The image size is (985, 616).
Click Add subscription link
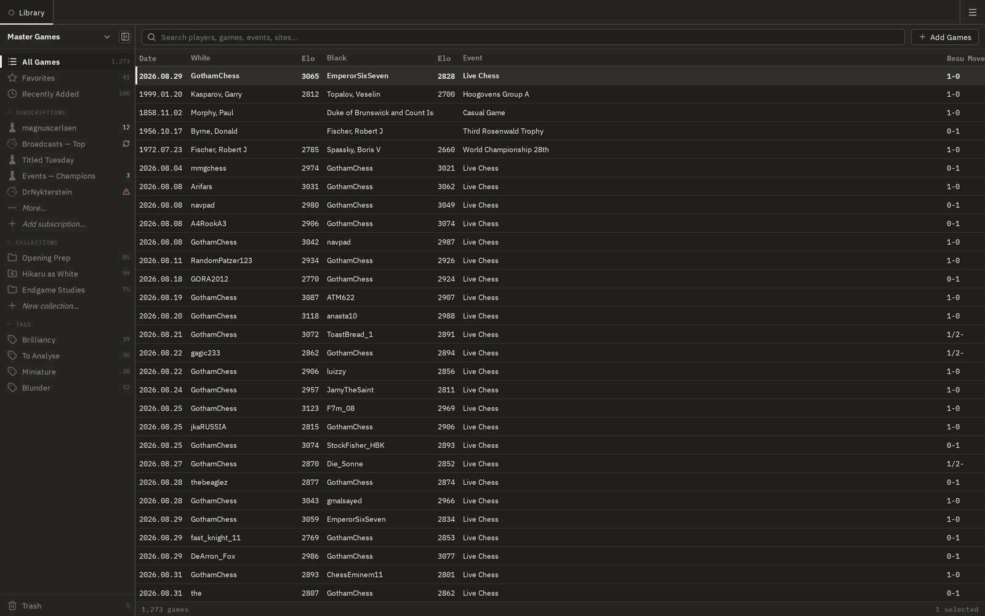pyautogui.click(x=54, y=224)
